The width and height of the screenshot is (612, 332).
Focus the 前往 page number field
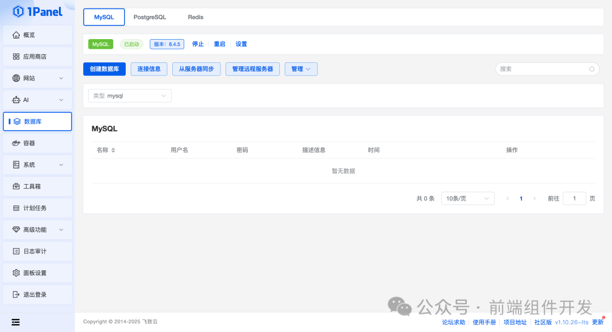point(575,198)
